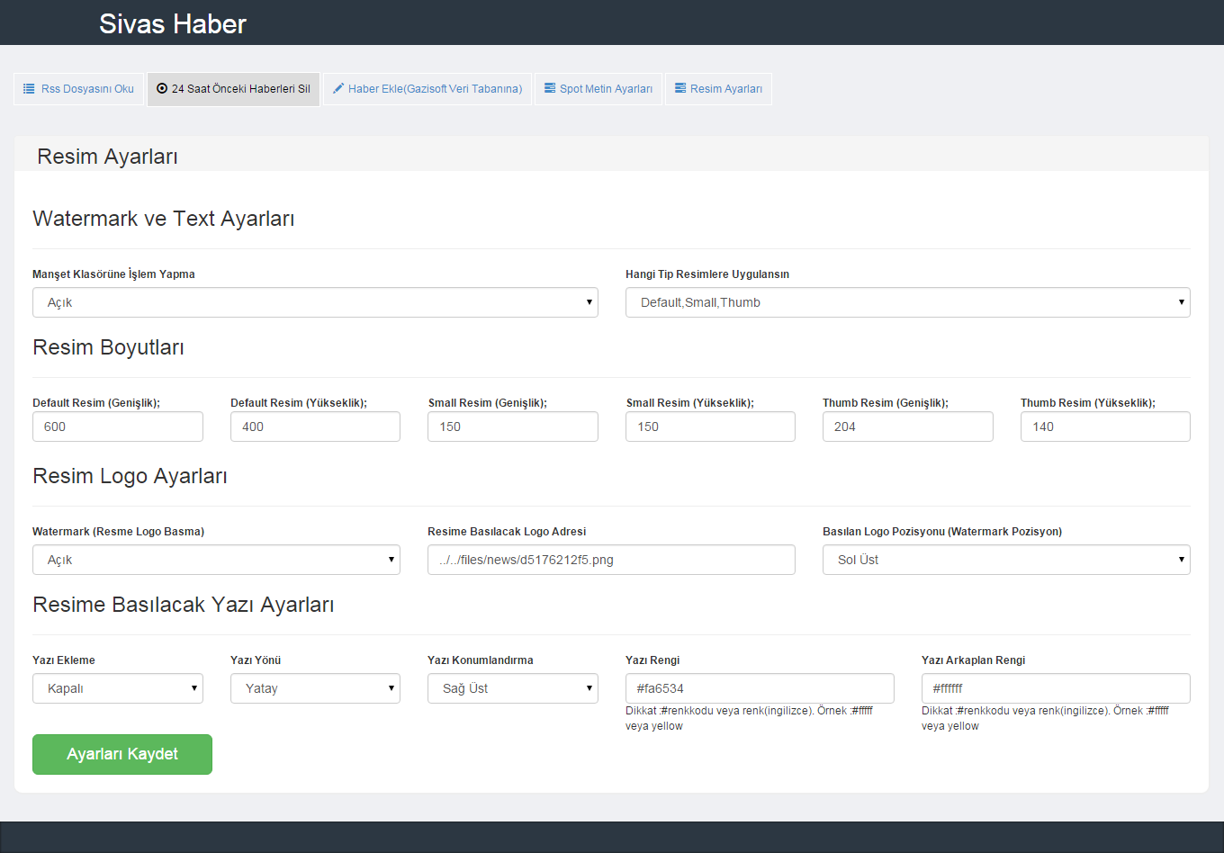Click the Yazı Rengi color code field
The height and width of the screenshot is (853, 1224).
[760, 688]
